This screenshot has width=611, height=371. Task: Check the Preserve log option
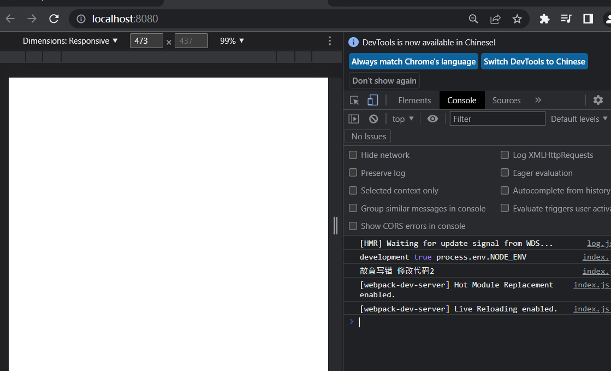click(x=353, y=173)
